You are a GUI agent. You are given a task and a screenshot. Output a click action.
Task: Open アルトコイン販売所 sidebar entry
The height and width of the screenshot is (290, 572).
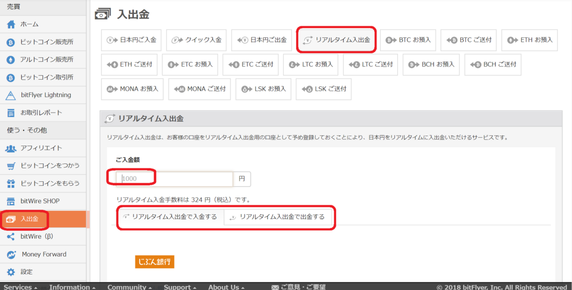pos(42,60)
